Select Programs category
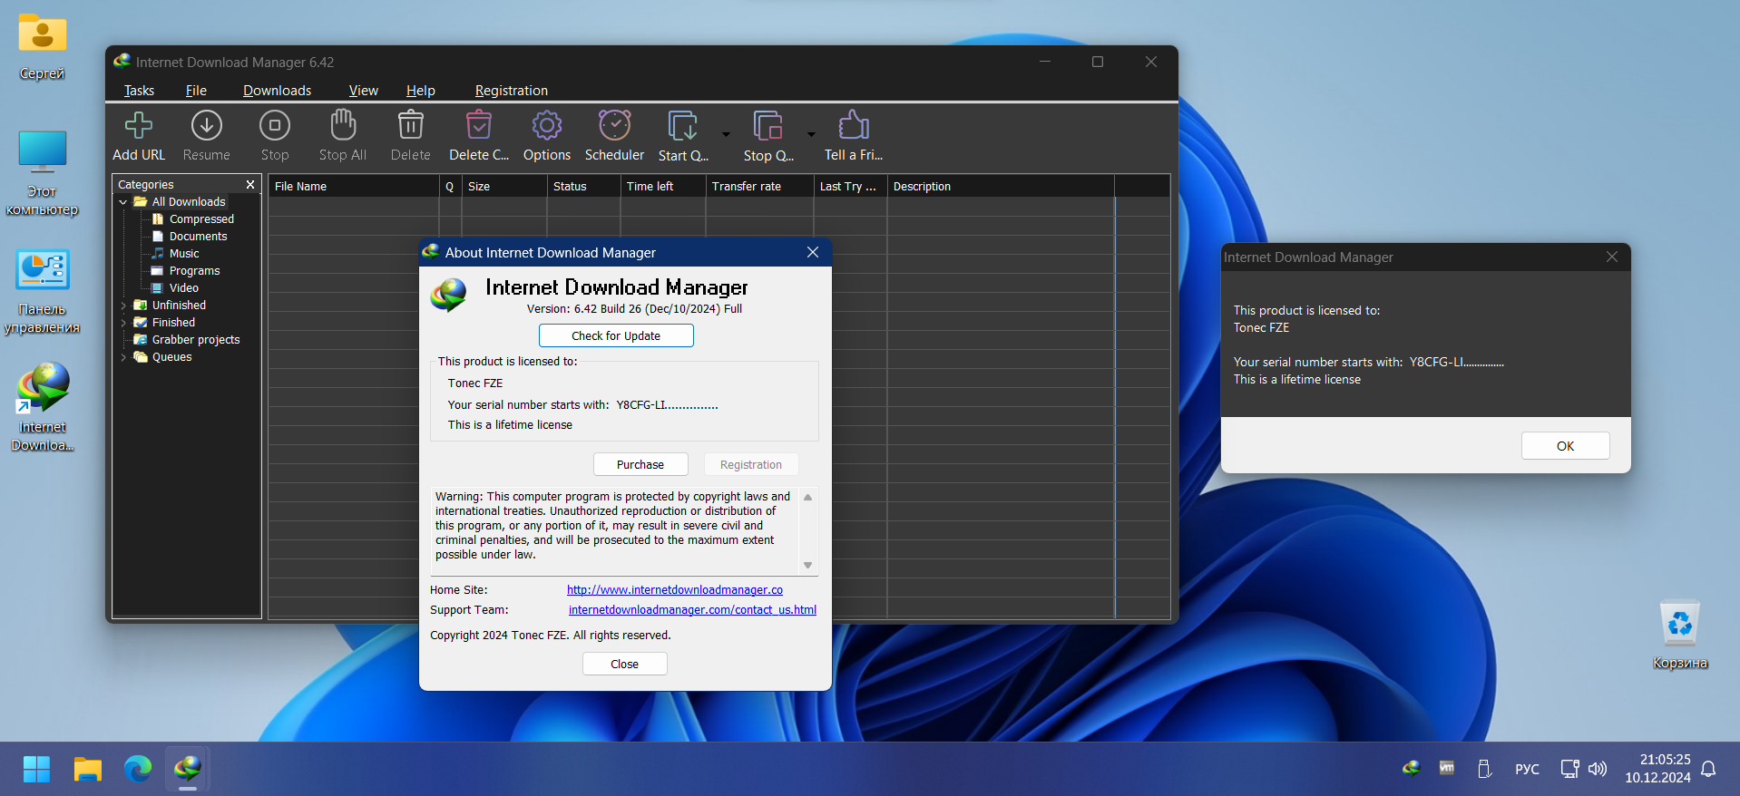 click(x=194, y=271)
